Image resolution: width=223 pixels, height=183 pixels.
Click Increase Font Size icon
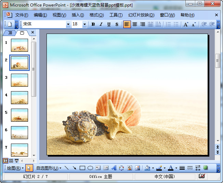pyautogui.click(x=186, y=24)
